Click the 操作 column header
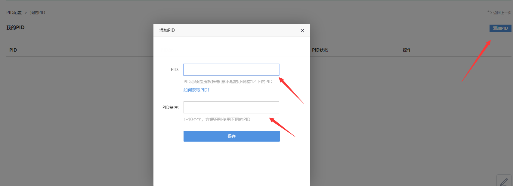This screenshot has width=513, height=186. (407, 50)
